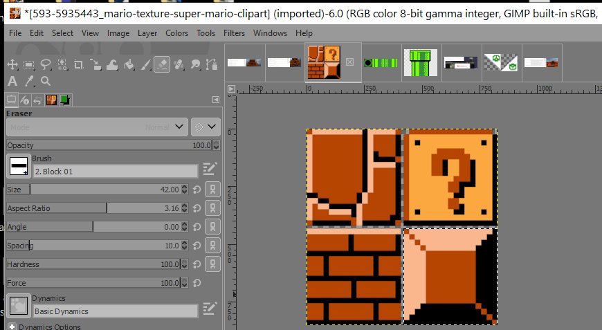
Task: Open the brush picker preview button
Action: pyautogui.click(x=19, y=166)
